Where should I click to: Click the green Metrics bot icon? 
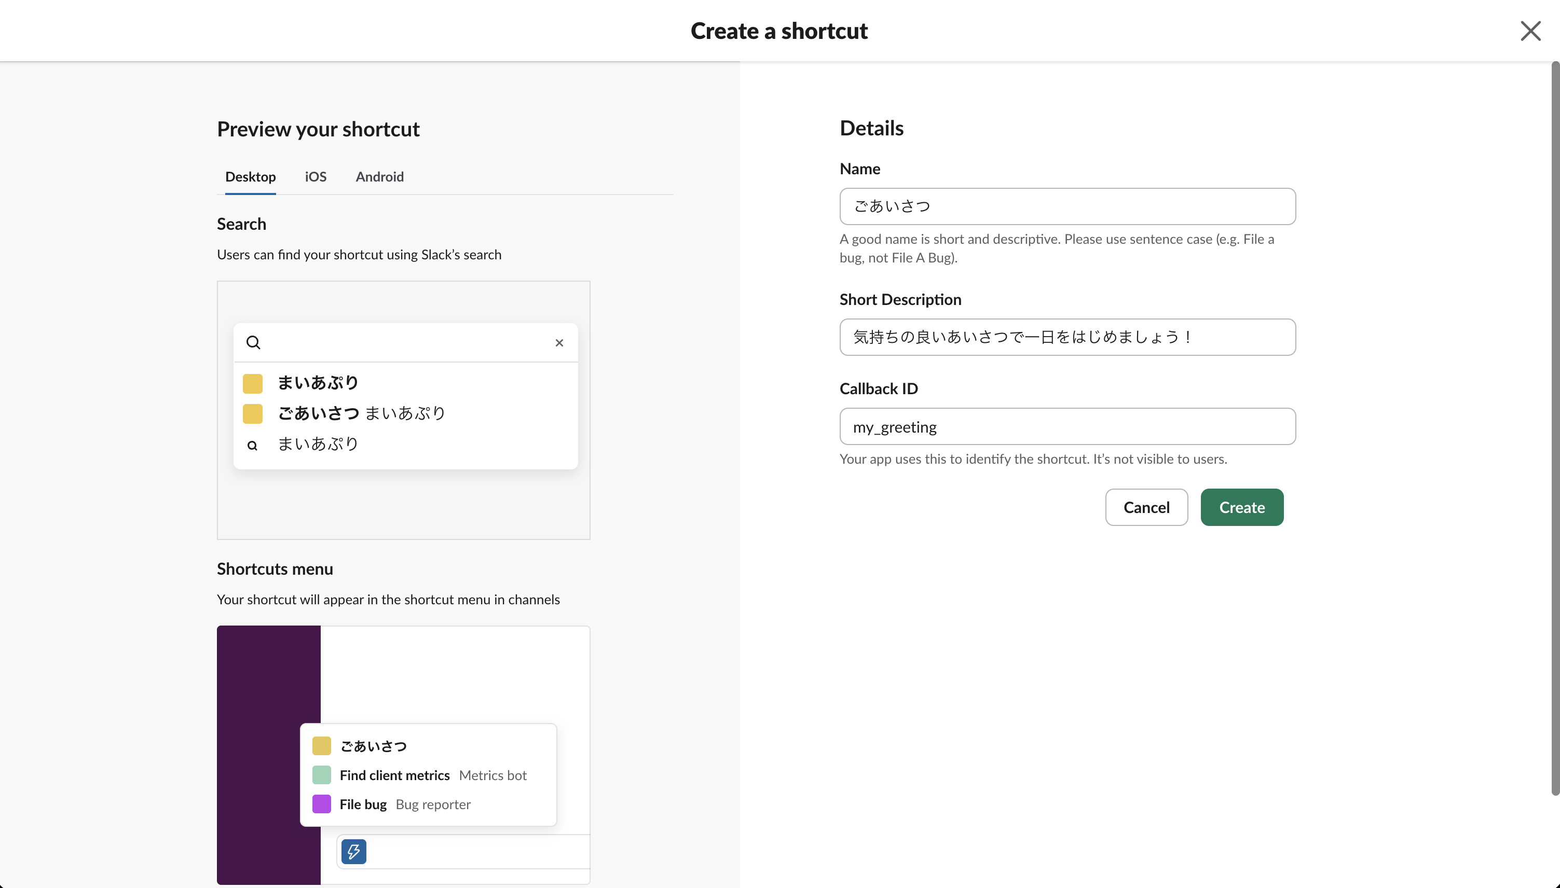tap(322, 774)
